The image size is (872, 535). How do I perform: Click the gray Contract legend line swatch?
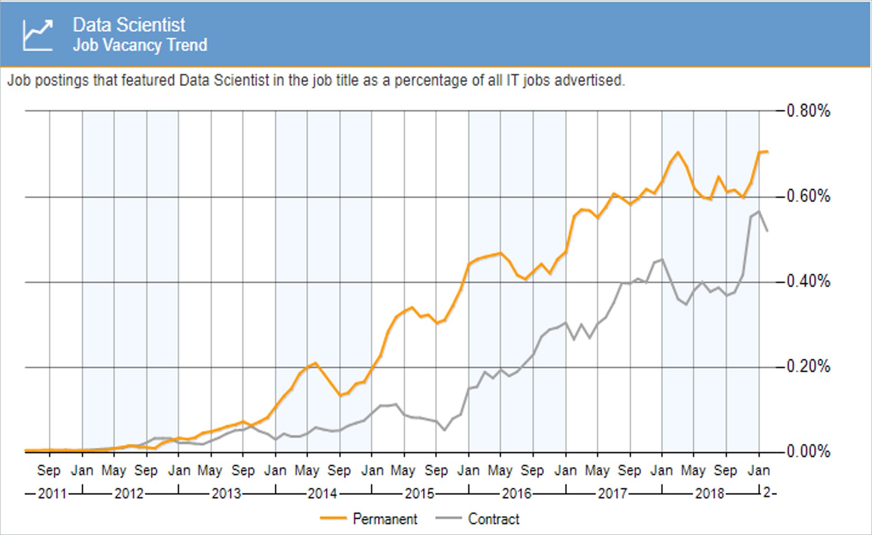click(448, 518)
